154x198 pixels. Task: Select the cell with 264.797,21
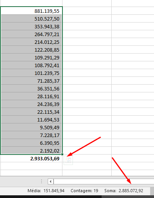31,34
